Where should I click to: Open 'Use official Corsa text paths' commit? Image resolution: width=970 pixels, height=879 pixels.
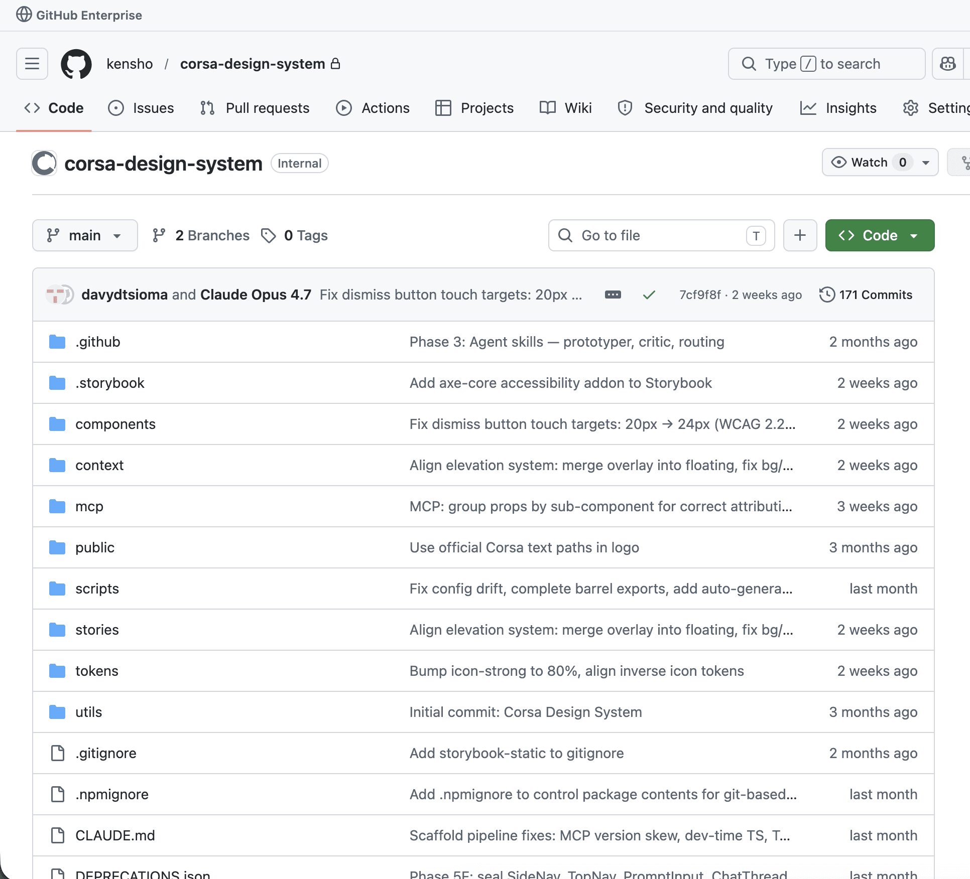[524, 547]
